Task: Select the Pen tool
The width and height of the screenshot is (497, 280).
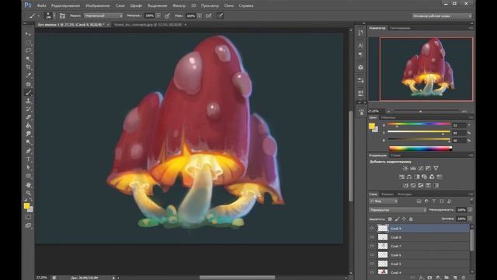Action: coord(28,151)
